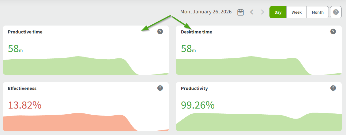This screenshot has height=135, width=346.
Task: Go to previous day arrow
Action: click(252, 12)
